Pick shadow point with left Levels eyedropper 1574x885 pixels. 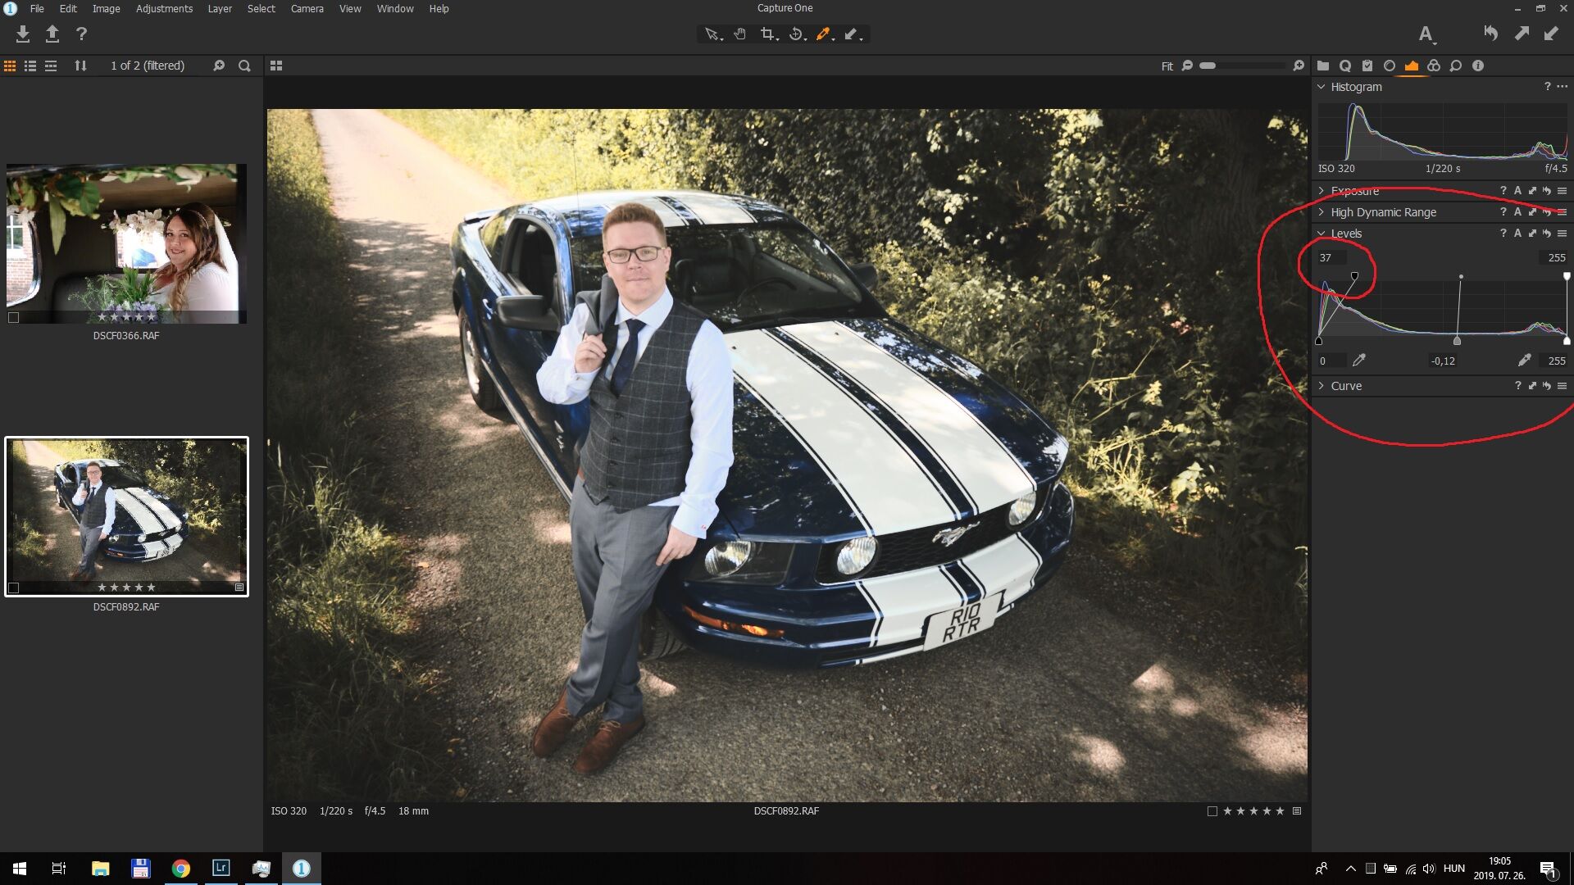1359,361
